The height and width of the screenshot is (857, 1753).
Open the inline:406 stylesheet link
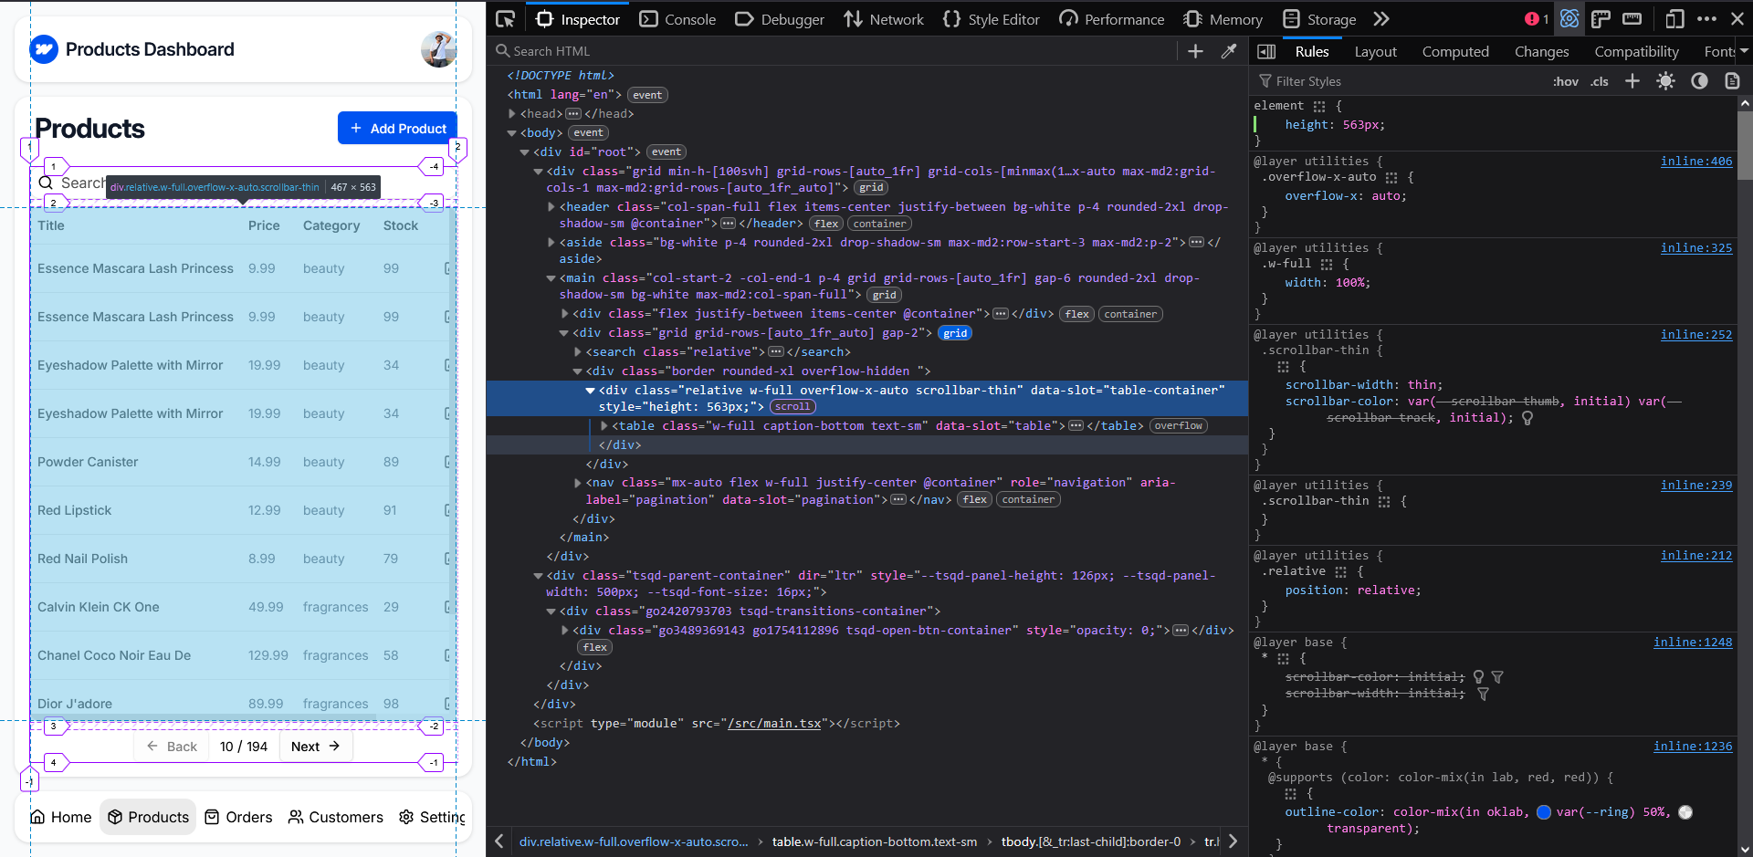tap(1695, 162)
